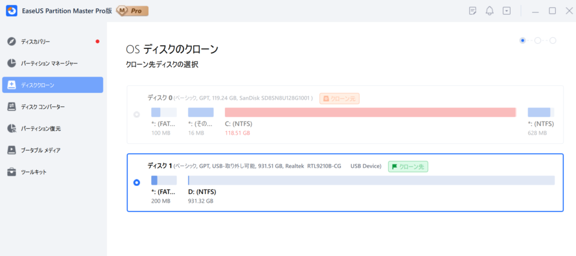Open notifications bell icon
The width and height of the screenshot is (576, 256).
pyautogui.click(x=489, y=11)
